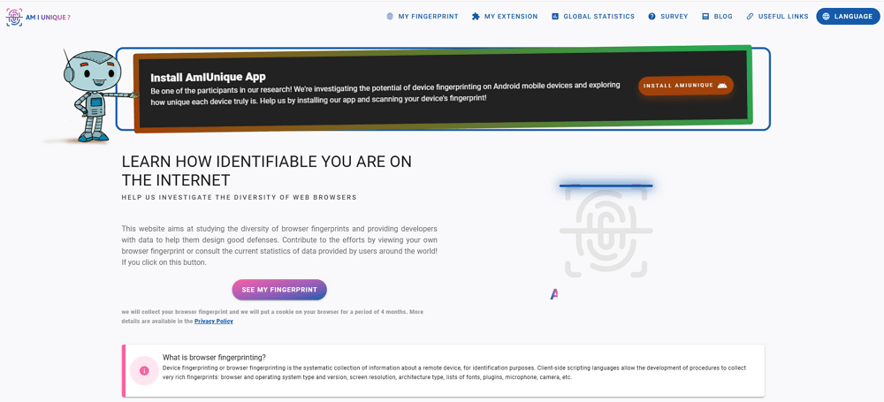Open the My Fingerprint menu item
The width and height of the screenshot is (884, 402).
click(x=423, y=17)
